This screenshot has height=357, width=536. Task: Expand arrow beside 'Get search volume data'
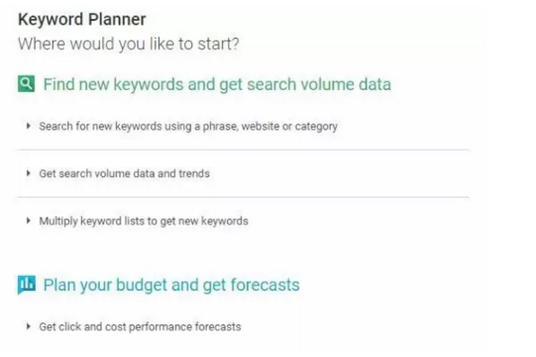pyautogui.click(x=29, y=173)
